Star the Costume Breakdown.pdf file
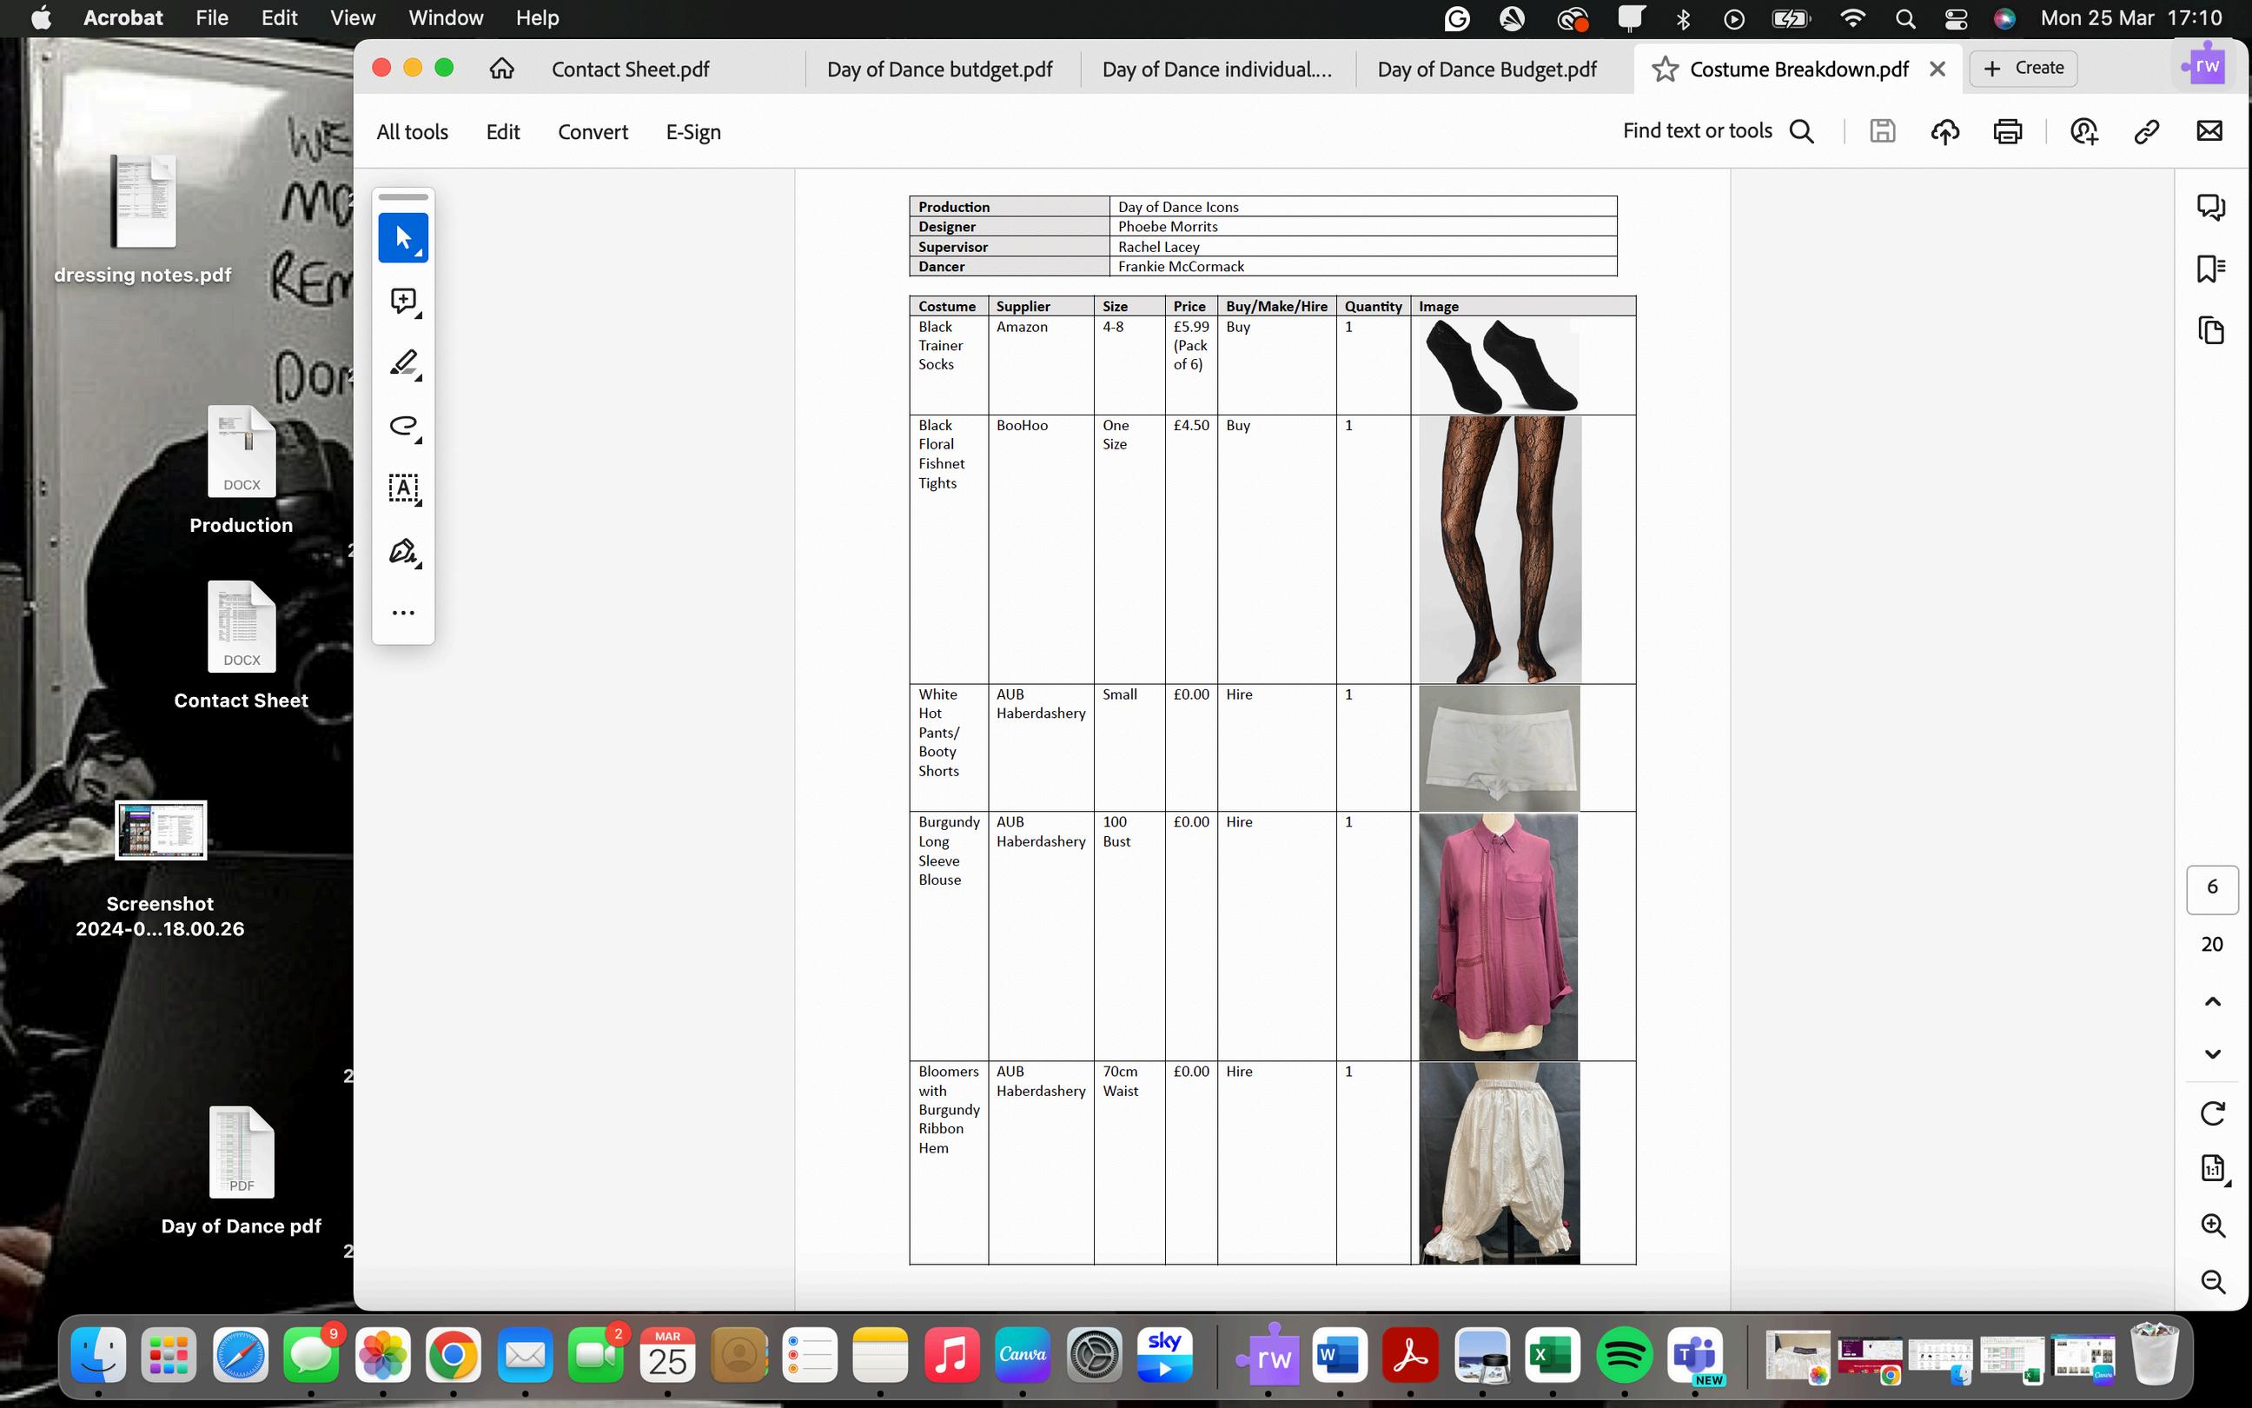 1665,69
